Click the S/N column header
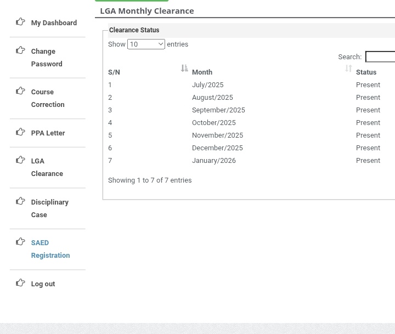The image size is (395, 334). click(x=114, y=72)
